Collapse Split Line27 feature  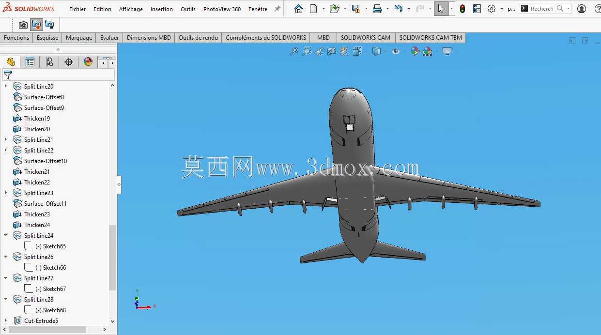tap(6, 278)
